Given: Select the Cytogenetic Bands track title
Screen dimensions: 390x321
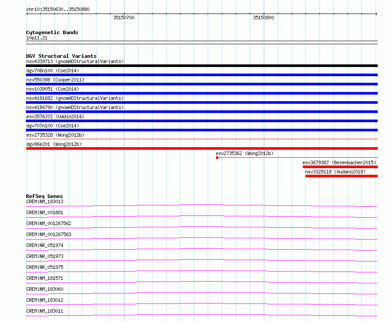Looking at the screenshot, I should point(52,32).
